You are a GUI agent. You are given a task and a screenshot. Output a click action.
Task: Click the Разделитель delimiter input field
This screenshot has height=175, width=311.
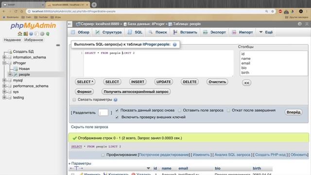tap(103, 112)
